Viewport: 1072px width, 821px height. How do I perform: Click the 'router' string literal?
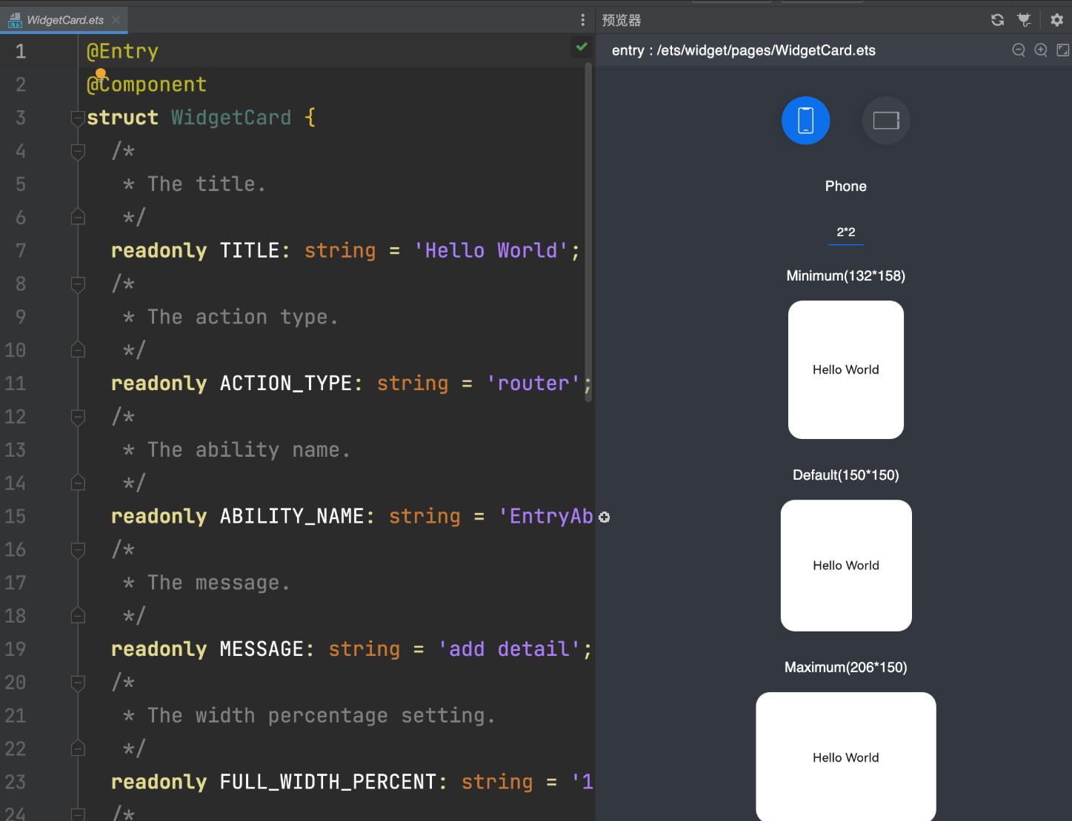pyautogui.click(x=533, y=383)
